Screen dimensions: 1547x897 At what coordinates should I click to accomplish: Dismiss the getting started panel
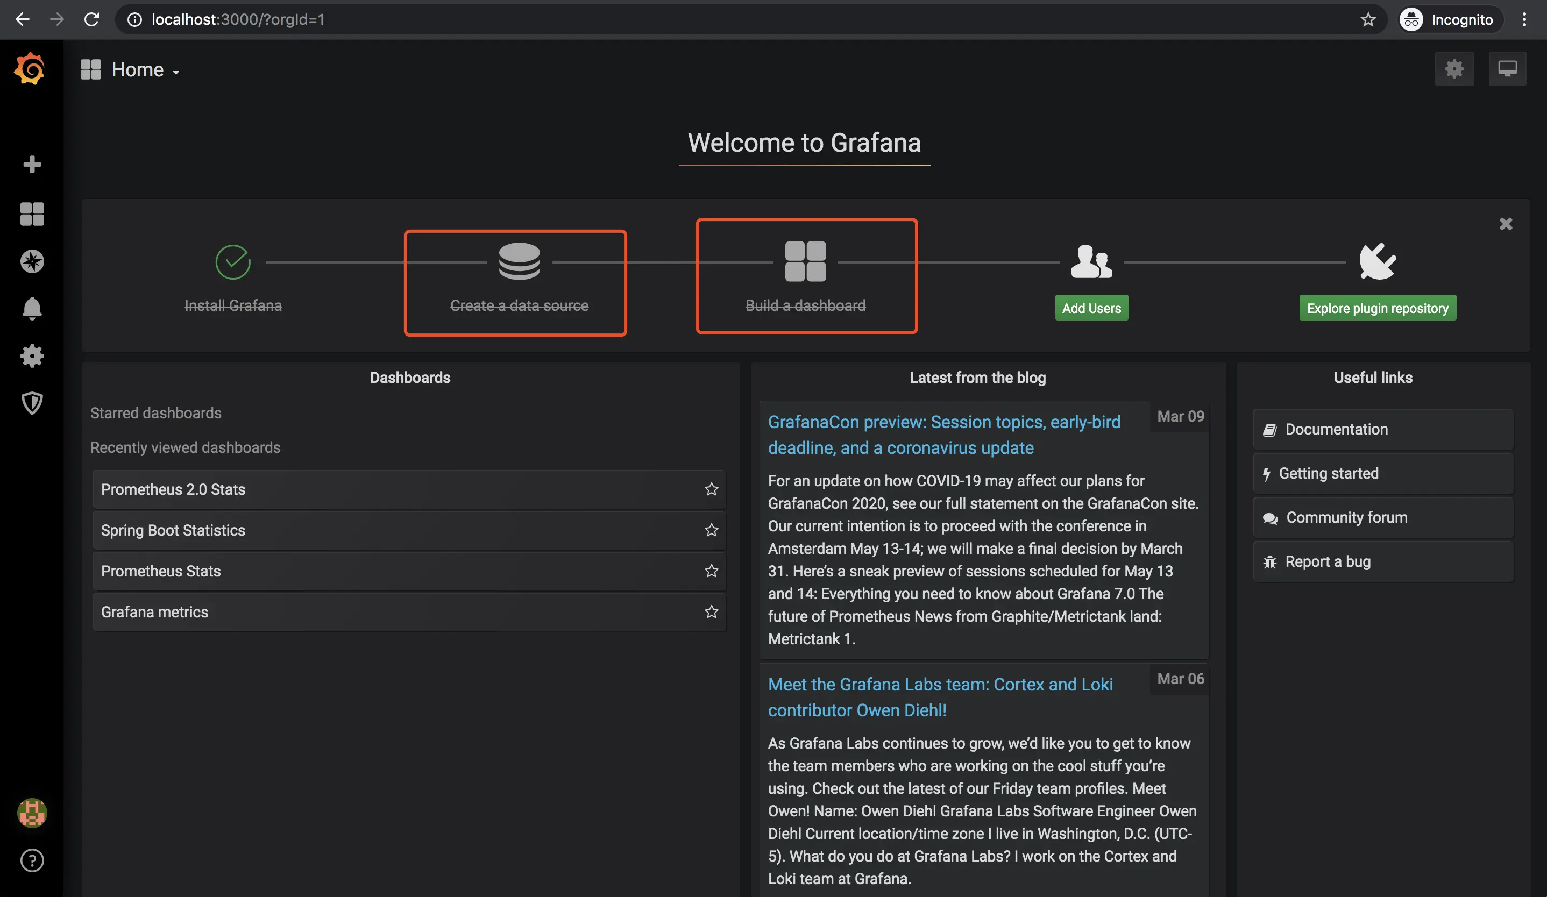[x=1505, y=224]
